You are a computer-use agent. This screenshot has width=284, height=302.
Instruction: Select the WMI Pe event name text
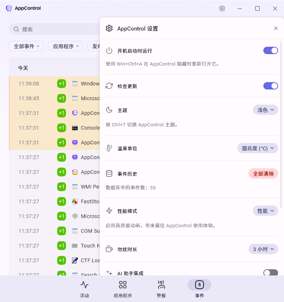coord(90,187)
